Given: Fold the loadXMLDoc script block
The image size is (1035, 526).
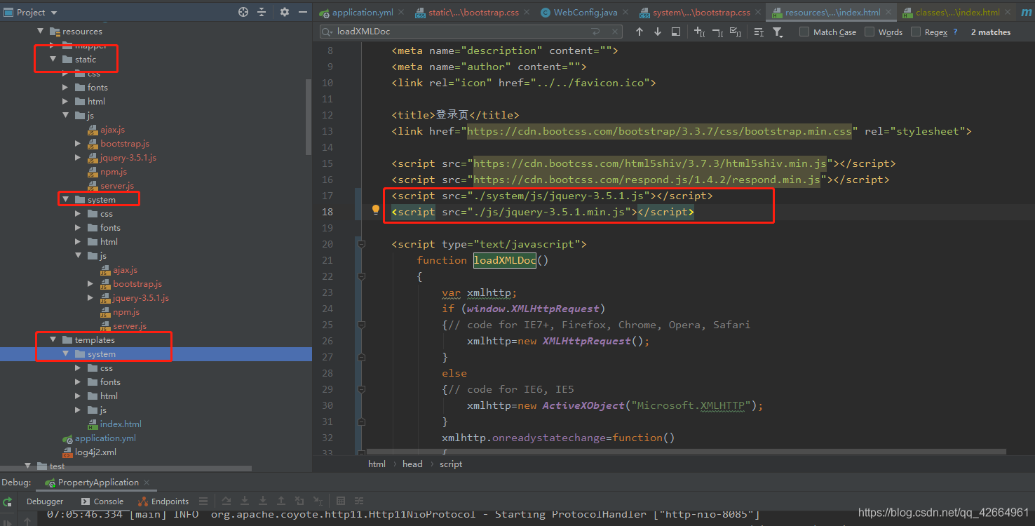Looking at the screenshot, I should point(362,244).
